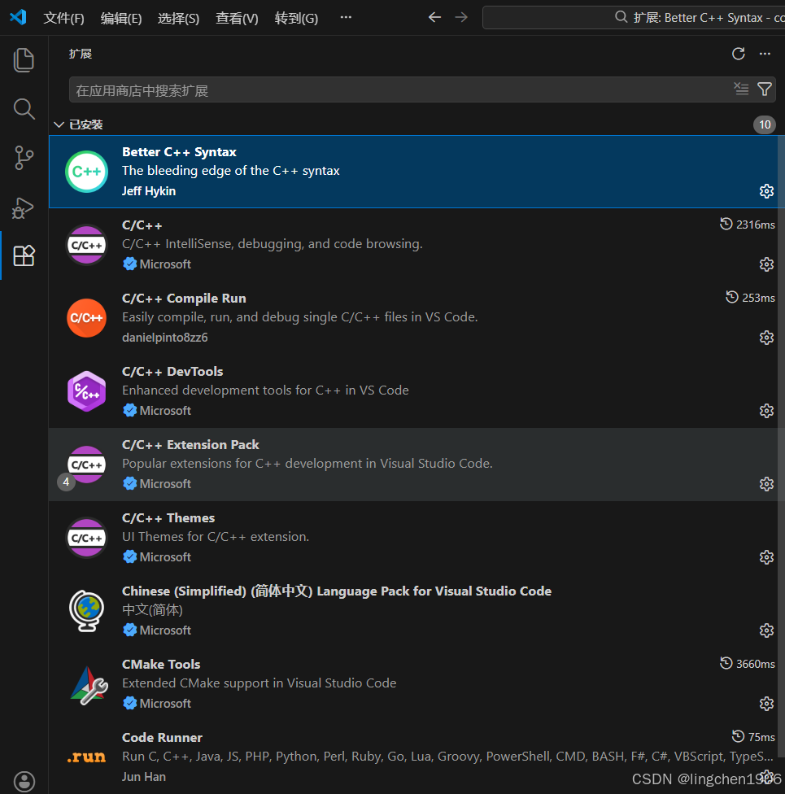Image resolution: width=785 pixels, height=794 pixels.
Task: Show hidden menus via title bar ellipsis
Action: click(x=346, y=17)
